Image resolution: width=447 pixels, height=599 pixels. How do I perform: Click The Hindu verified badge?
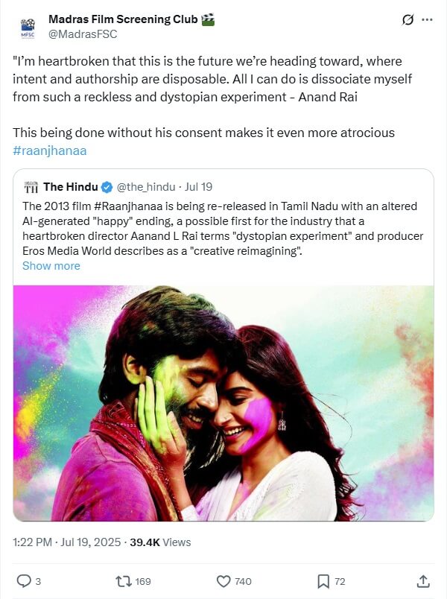point(107,187)
